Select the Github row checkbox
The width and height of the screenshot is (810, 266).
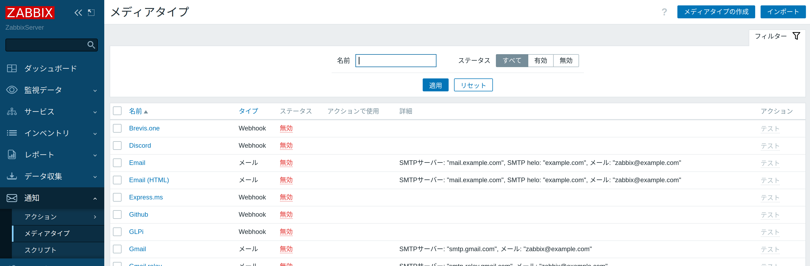(x=117, y=215)
